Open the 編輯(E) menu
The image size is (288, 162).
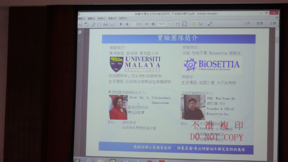click(91, 18)
